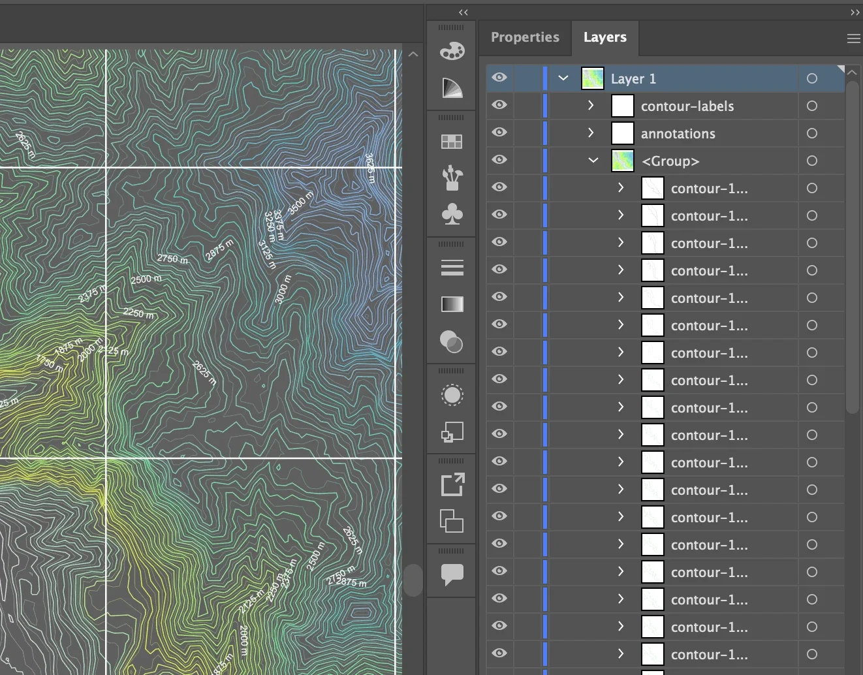The height and width of the screenshot is (675, 863).
Task: Click the double right-arrow above the Layers panel
Action: [855, 12]
